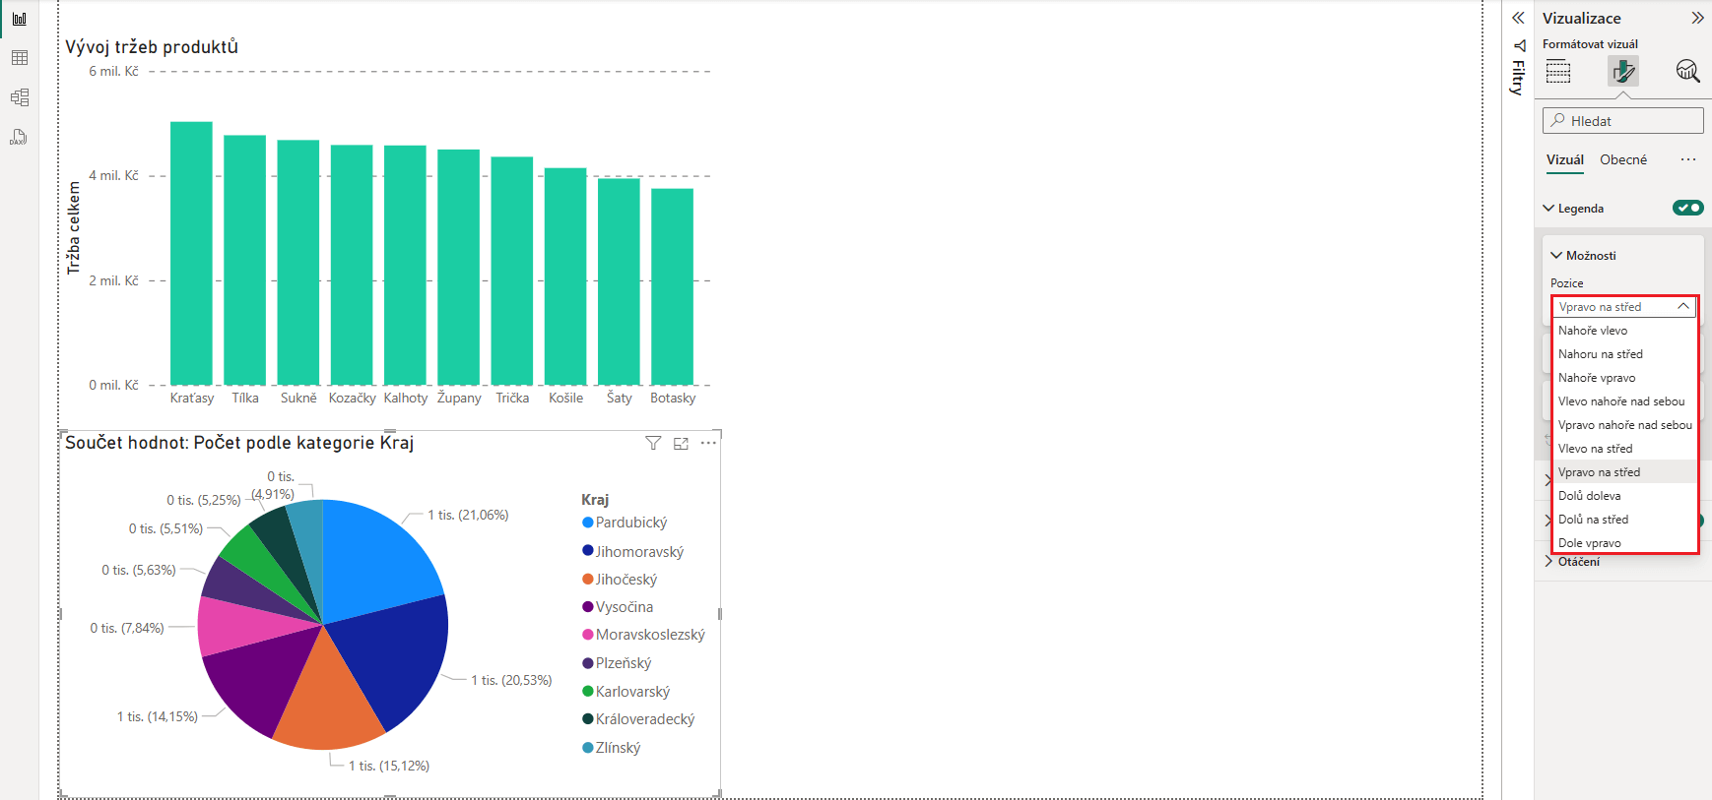Choose Nahoře vlevo position option
This screenshot has height=800, width=1712.
pyautogui.click(x=1623, y=331)
